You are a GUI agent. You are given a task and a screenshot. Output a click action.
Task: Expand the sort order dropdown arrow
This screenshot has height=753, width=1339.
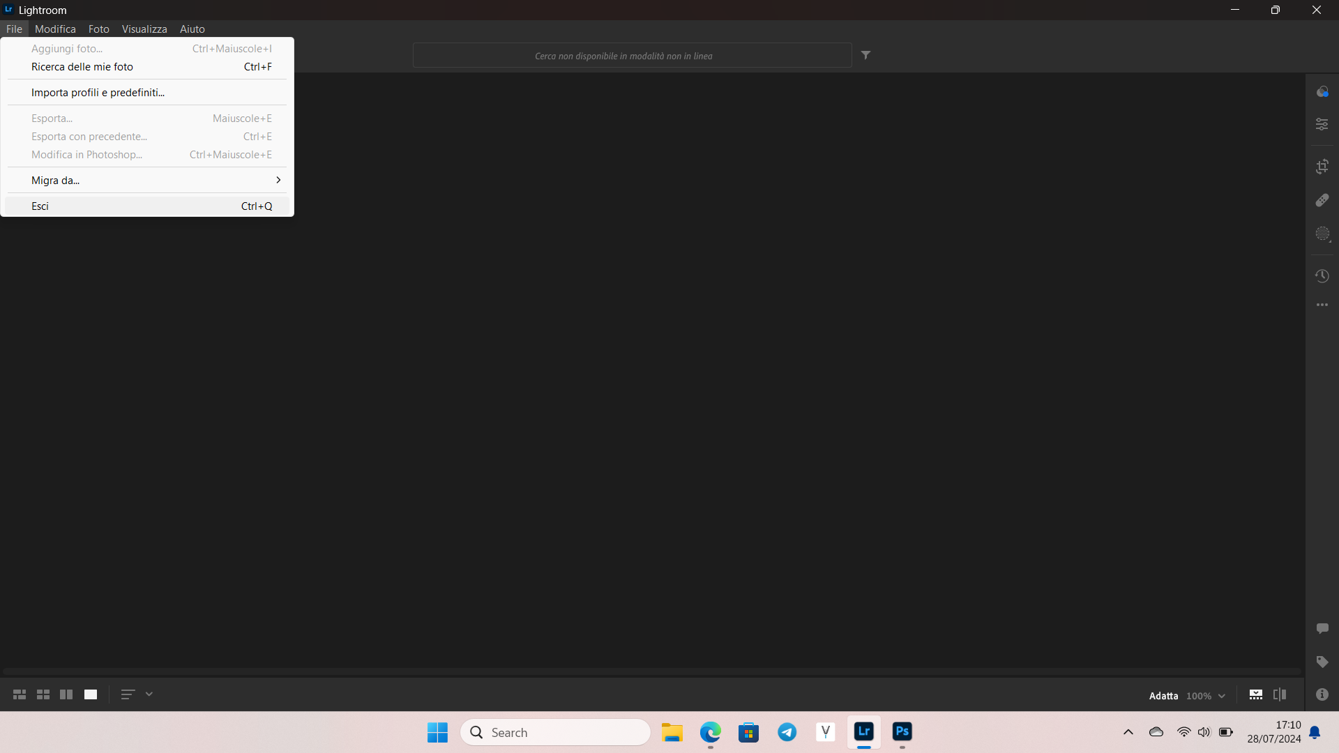pyautogui.click(x=149, y=694)
